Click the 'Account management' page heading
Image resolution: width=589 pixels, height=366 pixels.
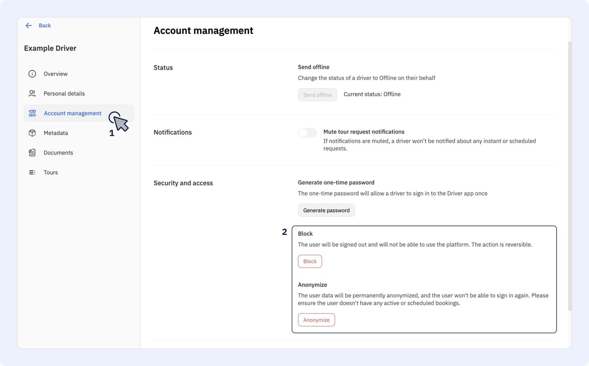203,30
